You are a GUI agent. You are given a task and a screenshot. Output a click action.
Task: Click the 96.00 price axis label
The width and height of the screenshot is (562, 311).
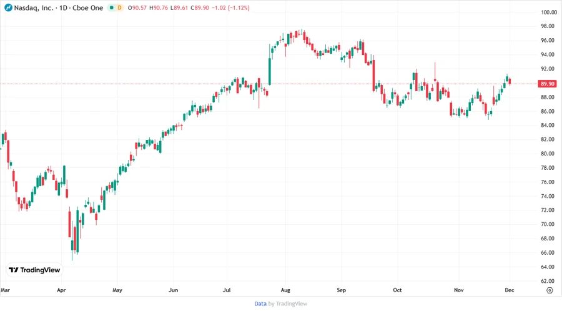(548, 41)
